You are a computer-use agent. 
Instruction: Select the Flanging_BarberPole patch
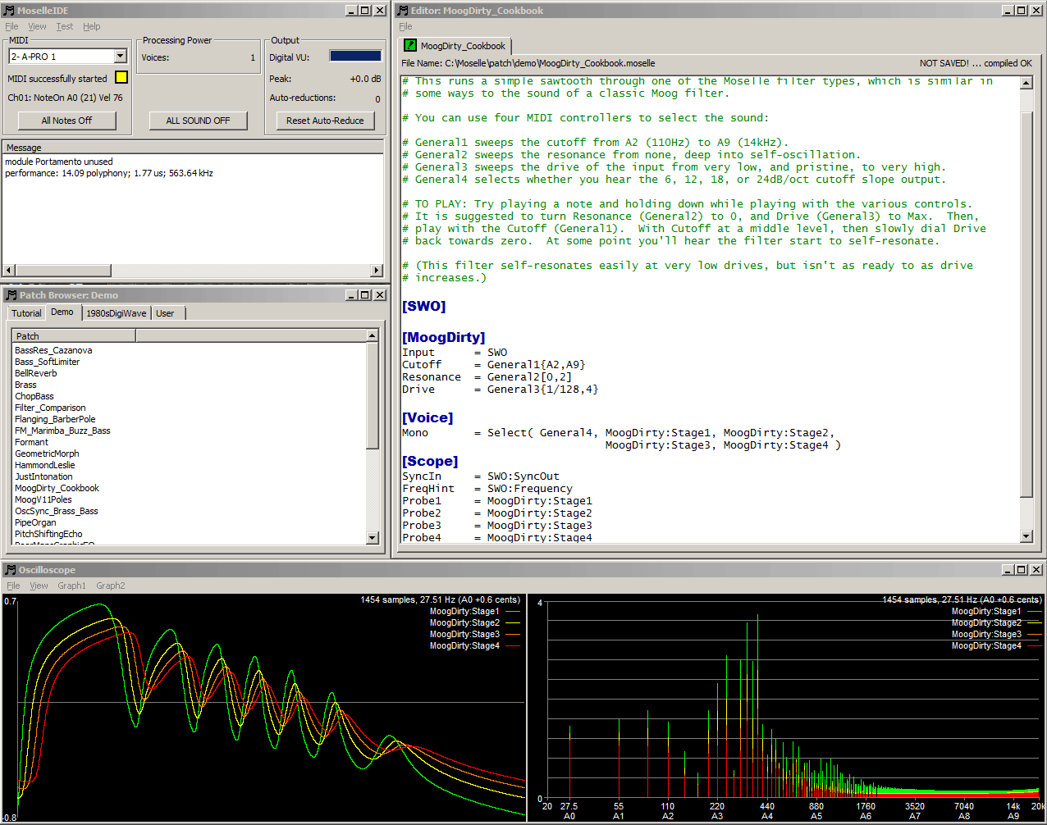click(55, 419)
